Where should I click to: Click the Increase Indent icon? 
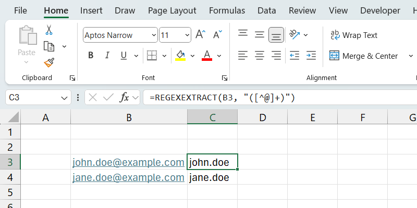[311, 56]
